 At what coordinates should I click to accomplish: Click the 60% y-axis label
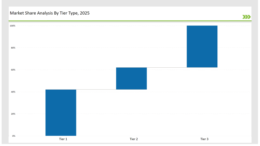click(x=13, y=70)
